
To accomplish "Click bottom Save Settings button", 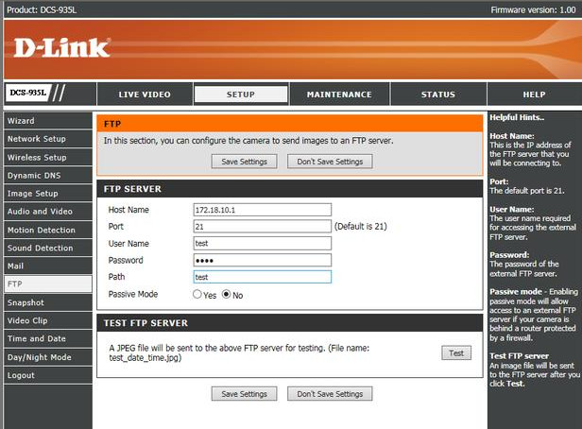I will 244,394.
